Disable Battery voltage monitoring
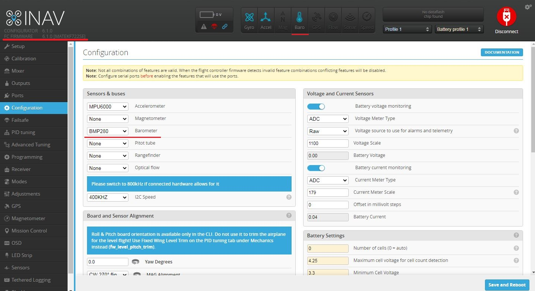535x291 pixels. (x=316, y=106)
